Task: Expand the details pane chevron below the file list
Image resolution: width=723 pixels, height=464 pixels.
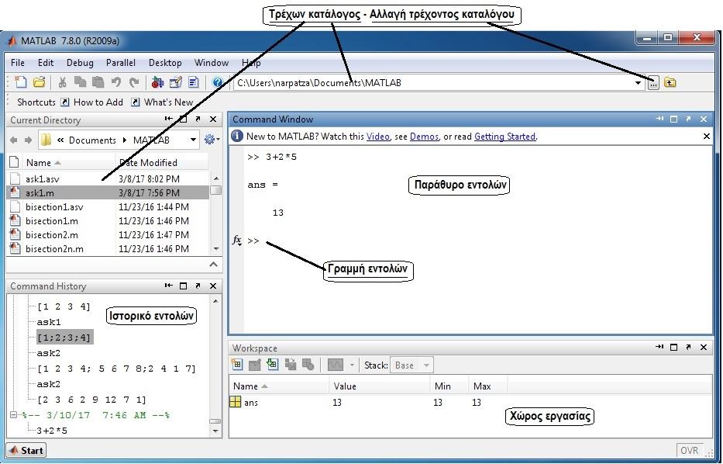Action: point(213,265)
